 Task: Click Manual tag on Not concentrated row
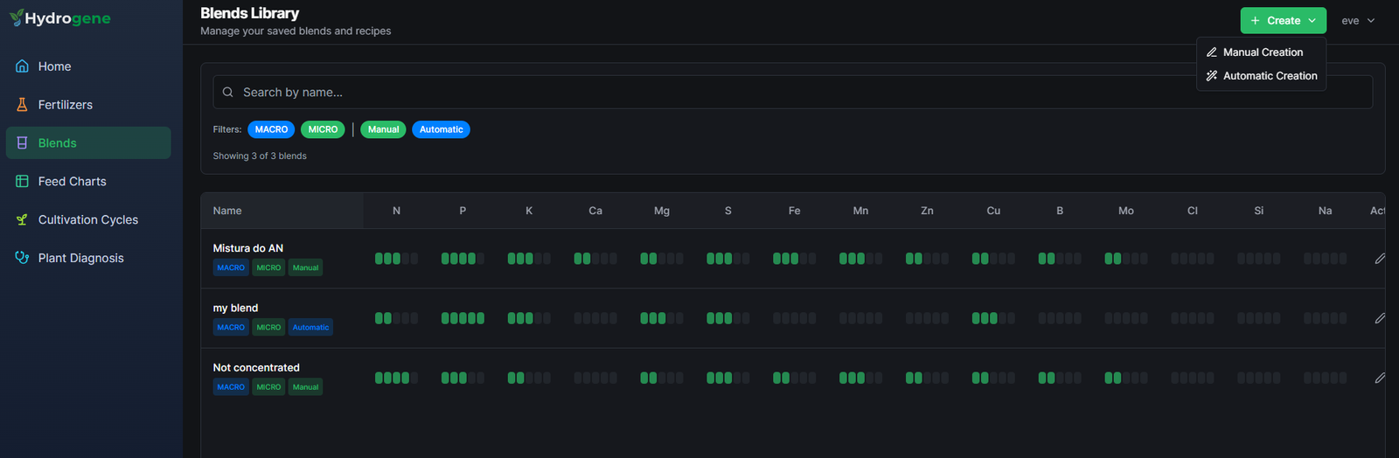pyautogui.click(x=305, y=387)
